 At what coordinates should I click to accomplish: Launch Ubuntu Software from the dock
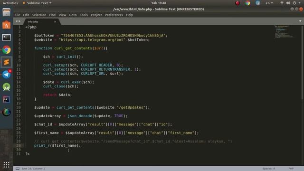pos(6,25)
